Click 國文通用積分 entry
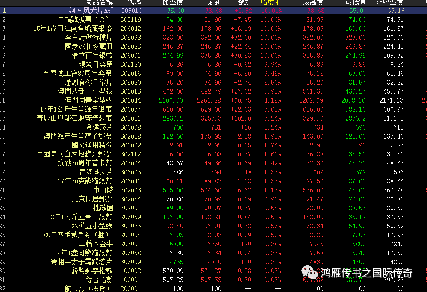Viewport: 427px width, 292px height. [x=92, y=145]
